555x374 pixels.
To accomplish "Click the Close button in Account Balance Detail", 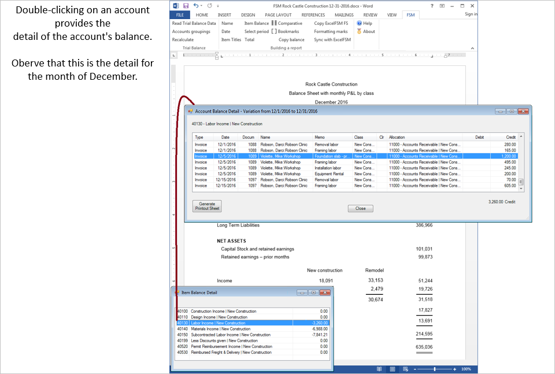I will (360, 209).
